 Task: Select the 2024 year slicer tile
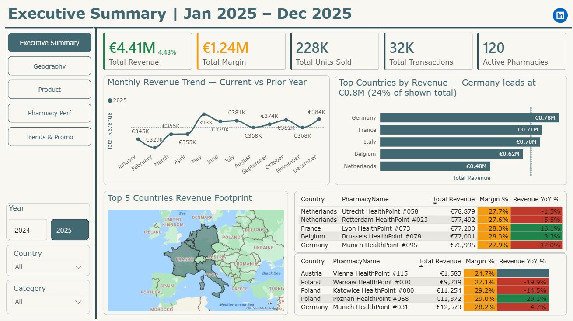28,230
